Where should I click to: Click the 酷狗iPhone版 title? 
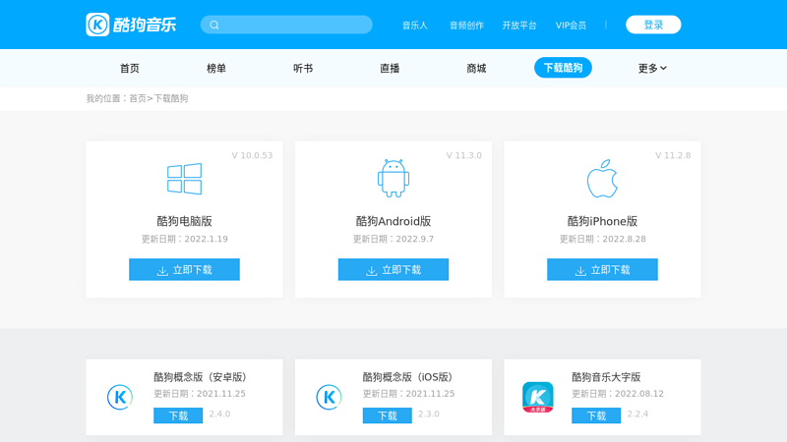(x=602, y=221)
